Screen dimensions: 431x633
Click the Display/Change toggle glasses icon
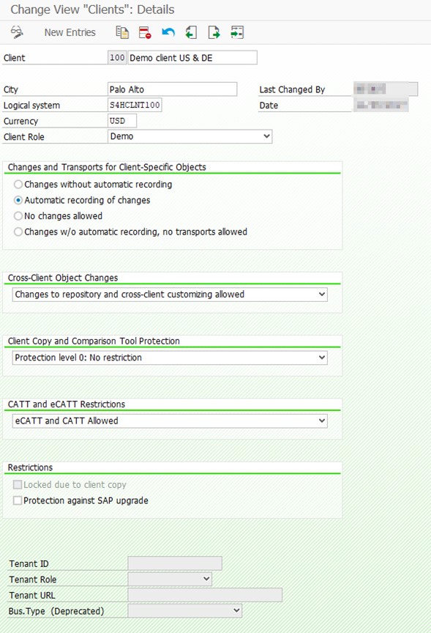tap(17, 32)
